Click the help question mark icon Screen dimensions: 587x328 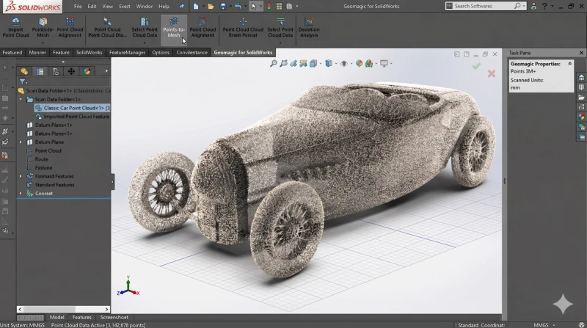544,6
